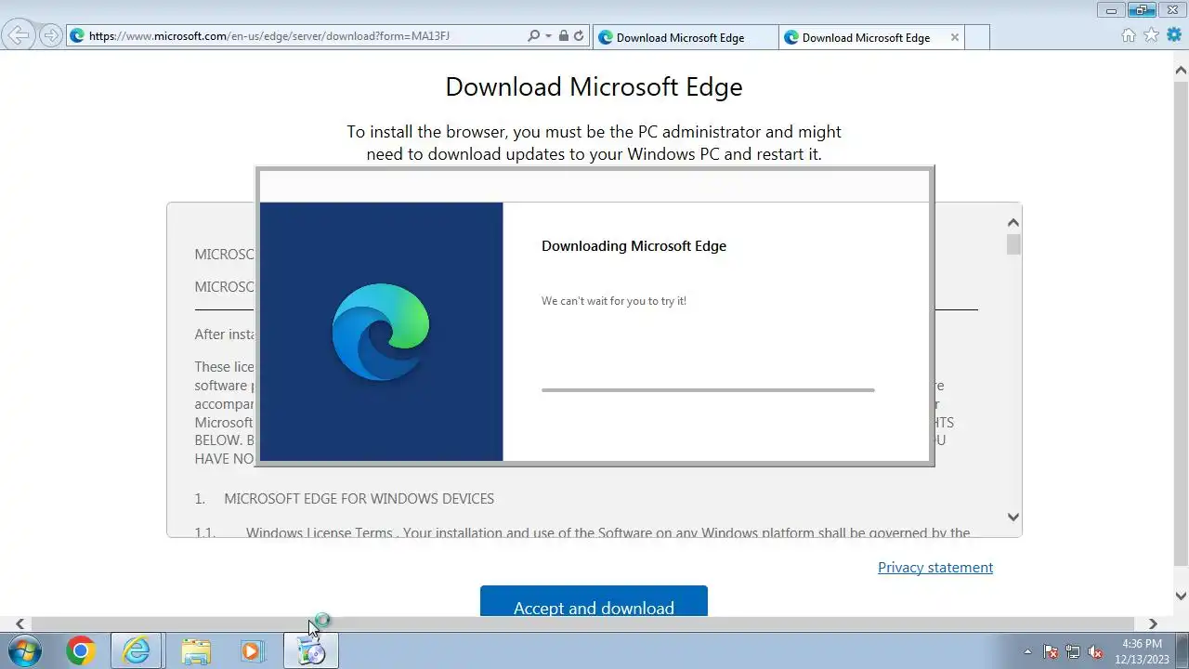Screen dimensions: 1189x669
Task: Click the download progress bar
Action: coord(708,390)
